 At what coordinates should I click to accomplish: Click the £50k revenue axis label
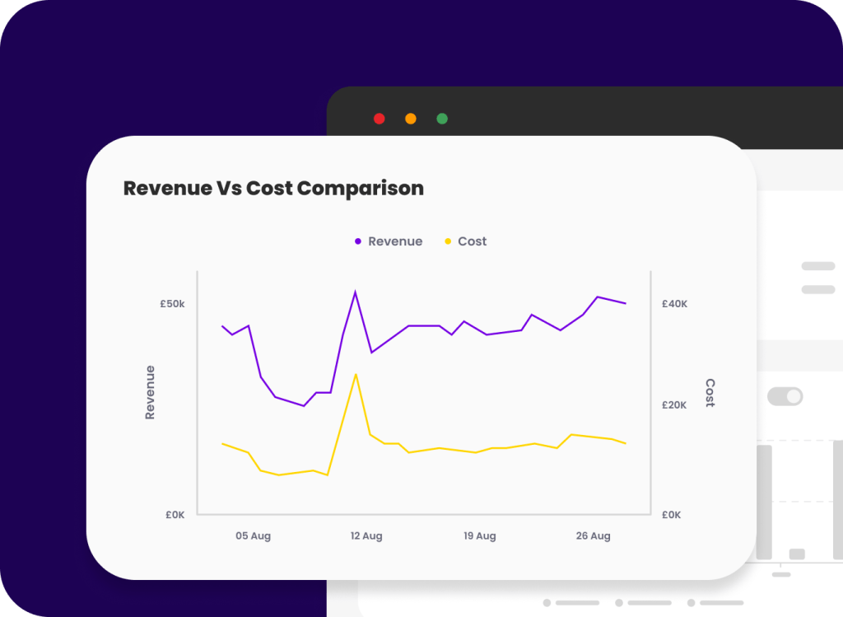[172, 304]
